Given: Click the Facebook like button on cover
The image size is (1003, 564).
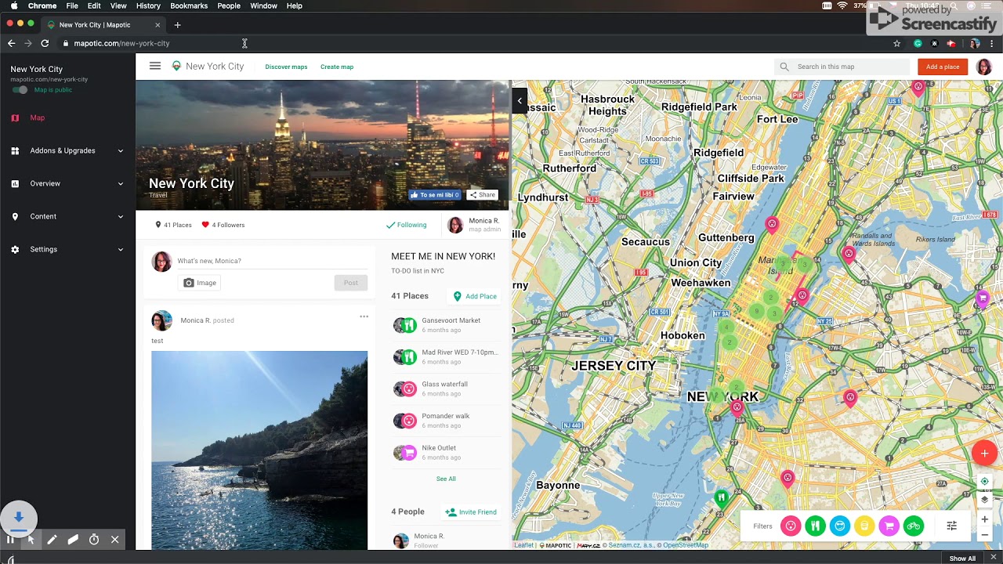Looking at the screenshot, I should click(435, 195).
